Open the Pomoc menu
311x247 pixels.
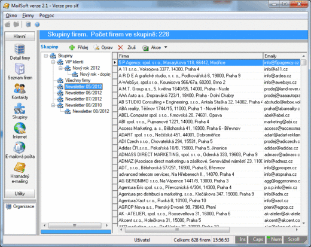click(47, 16)
